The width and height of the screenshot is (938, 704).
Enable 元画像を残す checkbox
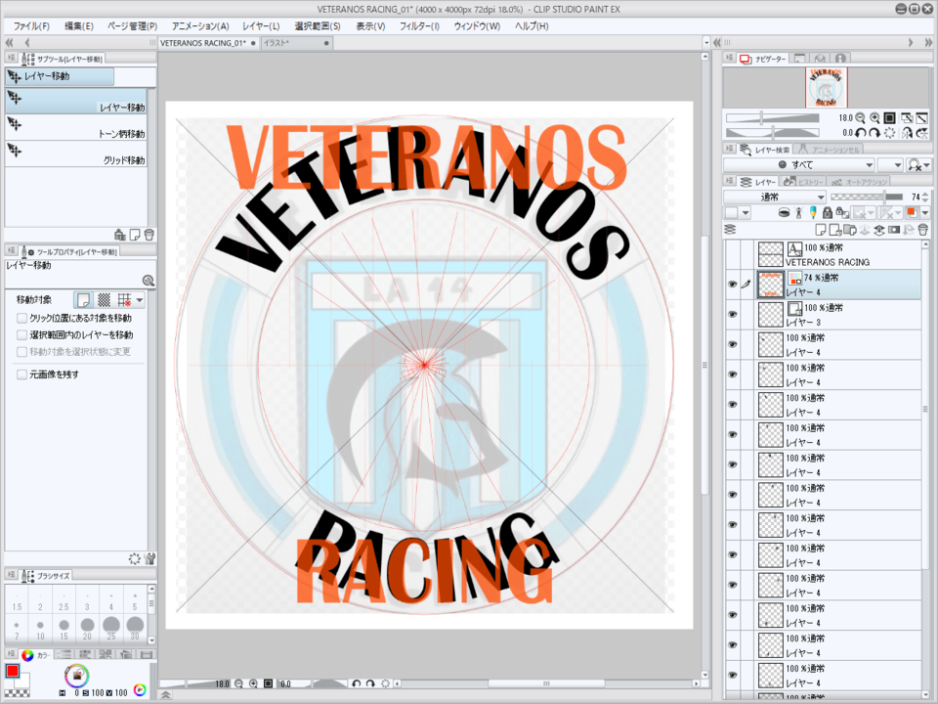coord(22,374)
